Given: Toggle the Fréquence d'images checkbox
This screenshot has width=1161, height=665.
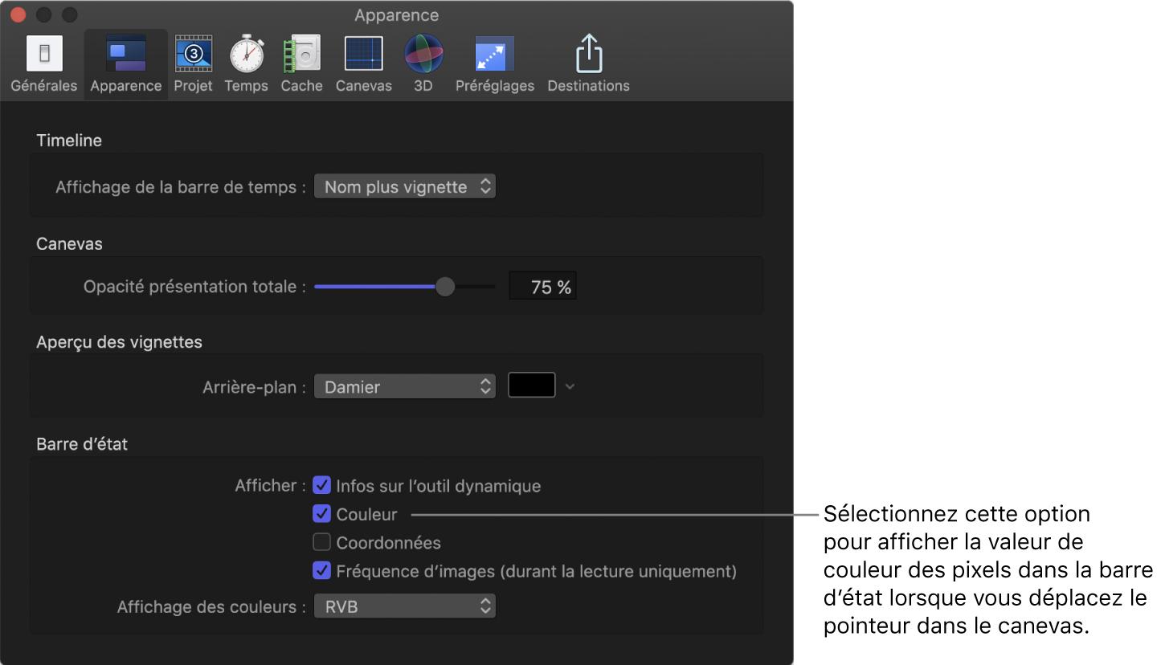Looking at the screenshot, I should 322,571.
